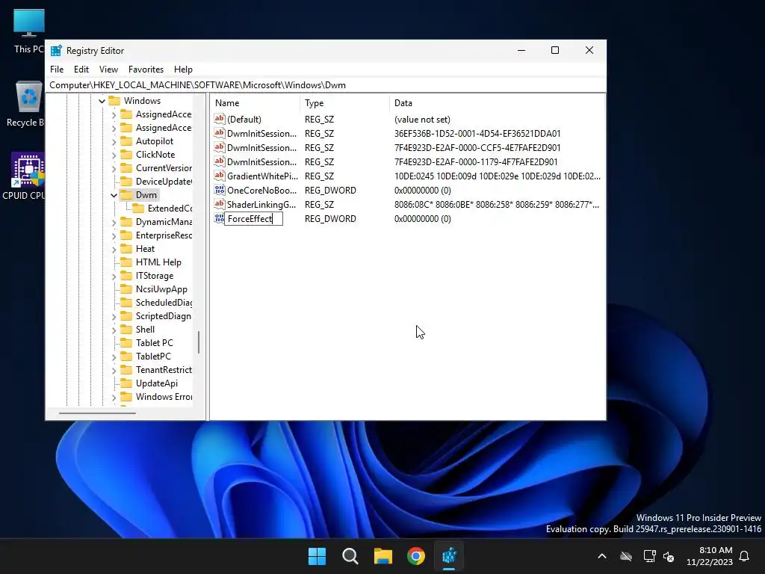Click the Registry Editor taskbar button
765x574 pixels.
click(449, 556)
